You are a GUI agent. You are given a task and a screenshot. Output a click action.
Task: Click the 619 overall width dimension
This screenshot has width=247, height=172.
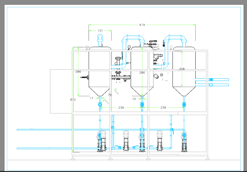pos(142,25)
